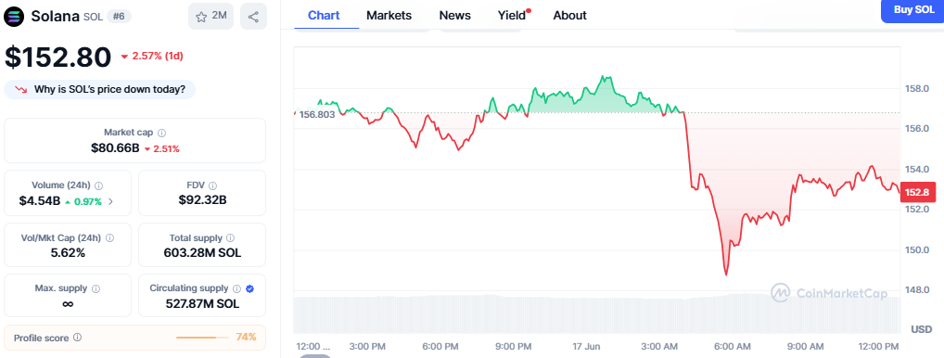
Task: Click Circulating supply verified badge
Action: [x=249, y=288]
